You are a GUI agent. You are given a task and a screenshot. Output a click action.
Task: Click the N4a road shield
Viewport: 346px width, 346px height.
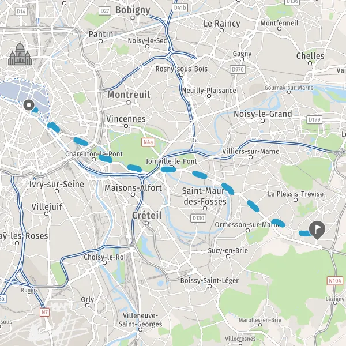point(148,142)
